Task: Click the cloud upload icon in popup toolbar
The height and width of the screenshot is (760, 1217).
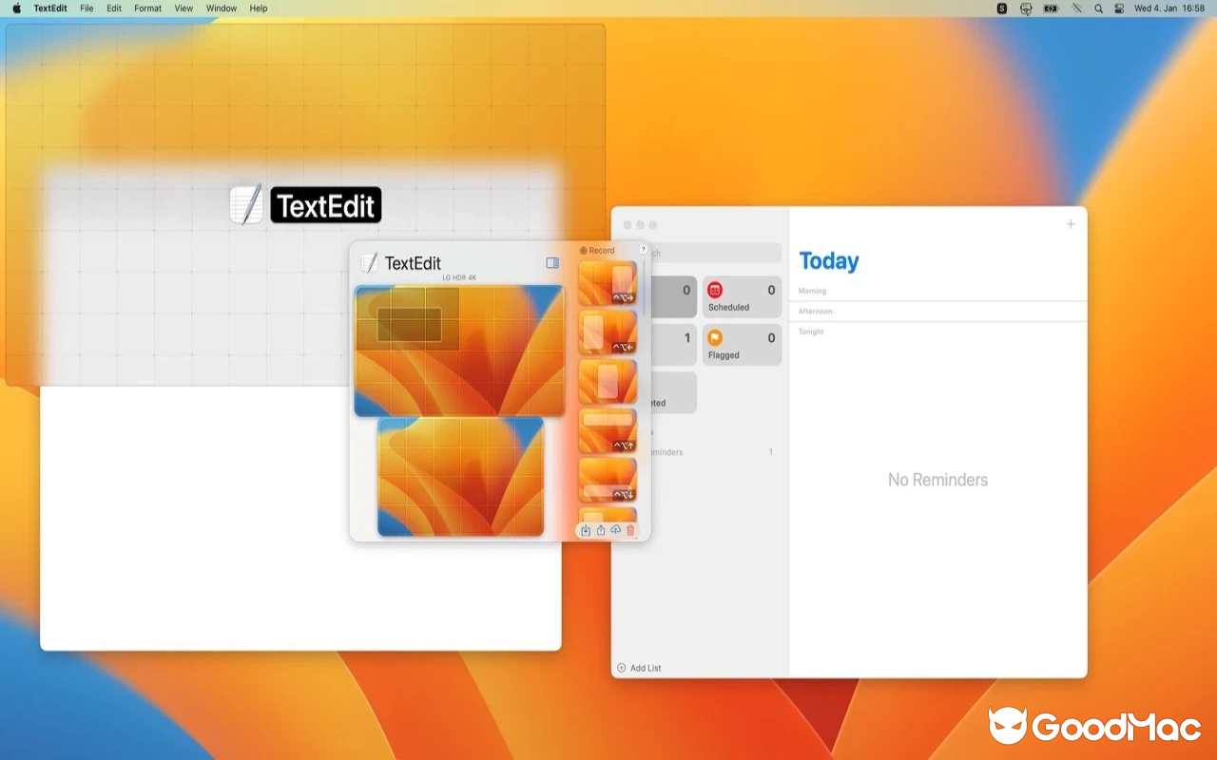Action: pos(615,530)
